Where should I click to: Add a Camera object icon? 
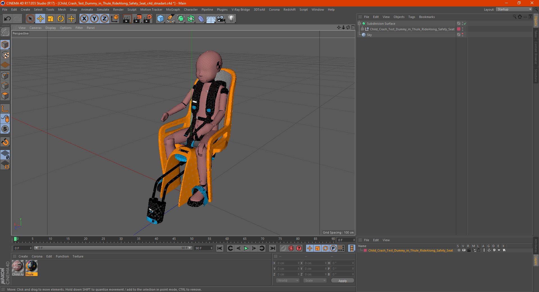221,19
